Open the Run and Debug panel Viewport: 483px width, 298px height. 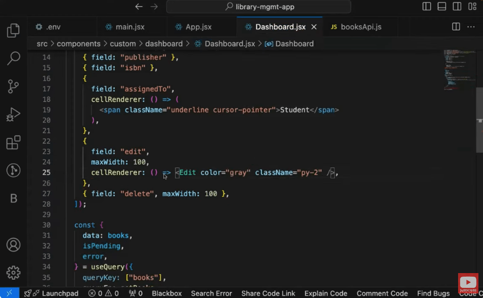(x=13, y=114)
